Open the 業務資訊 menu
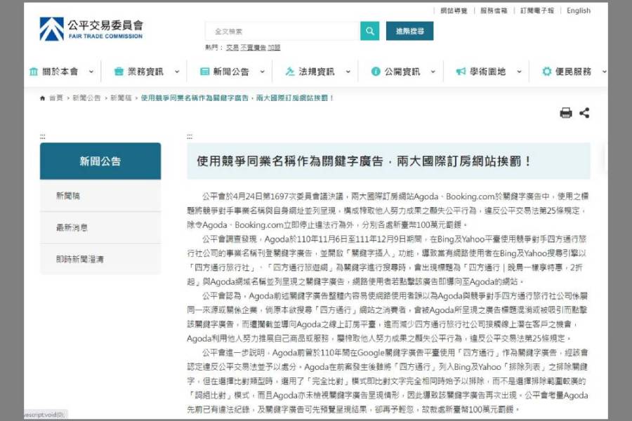Image resolution: width=632 pixels, height=421 pixels. (145, 72)
